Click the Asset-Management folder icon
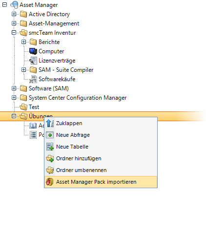206x238 pixels. coord(23,23)
